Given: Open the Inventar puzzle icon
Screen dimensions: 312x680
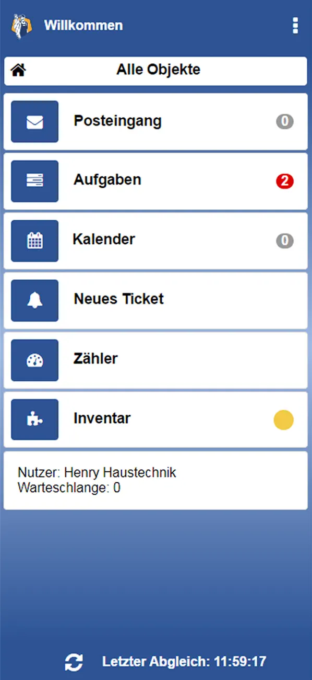Looking at the screenshot, I should pos(34,419).
